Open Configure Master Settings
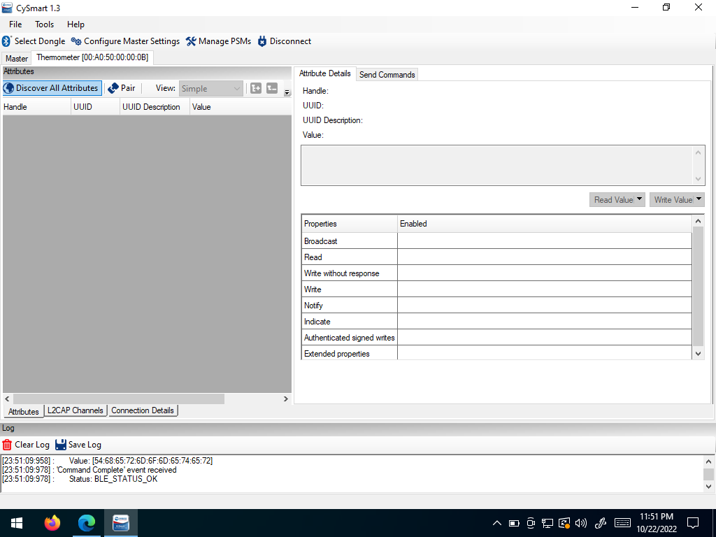The width and height of the screenshot is (716, 537). coord(126,41)
